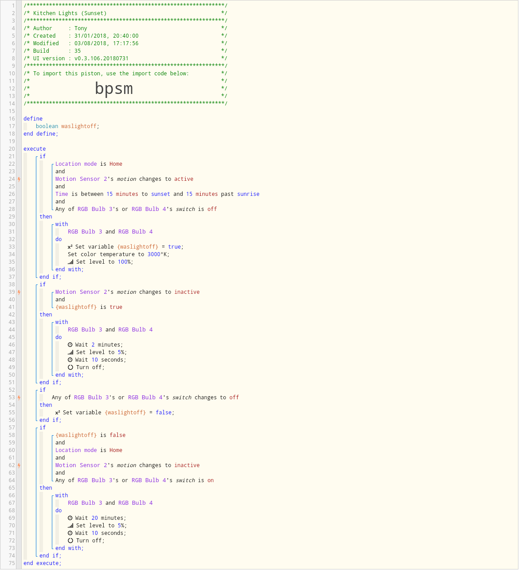Viewport: 522px width, 573px height.
Task: Select RGB Bulb 3 and RGB Bulb 4 on line 44
Action: click(110, 330)
